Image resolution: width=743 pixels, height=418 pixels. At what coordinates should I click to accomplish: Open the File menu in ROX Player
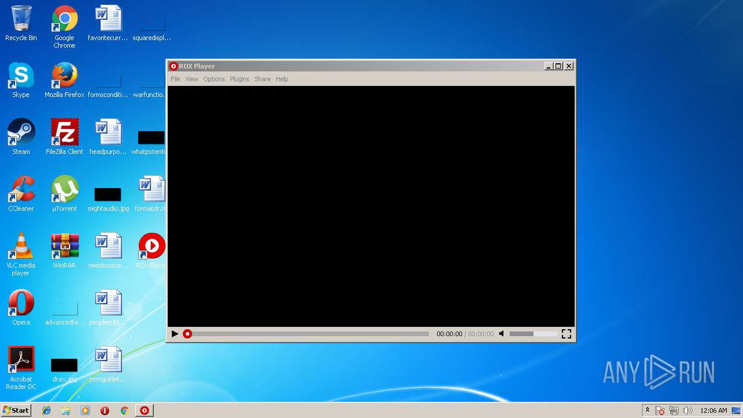point(175,79)
